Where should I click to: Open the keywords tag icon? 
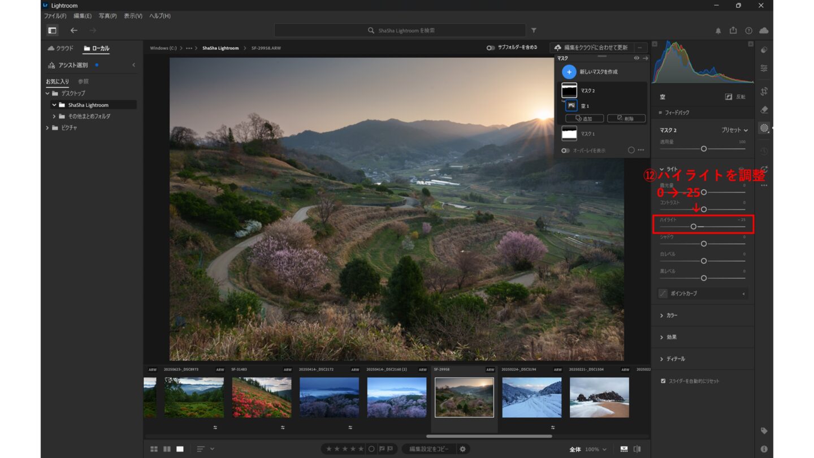(x=764, y=431)
